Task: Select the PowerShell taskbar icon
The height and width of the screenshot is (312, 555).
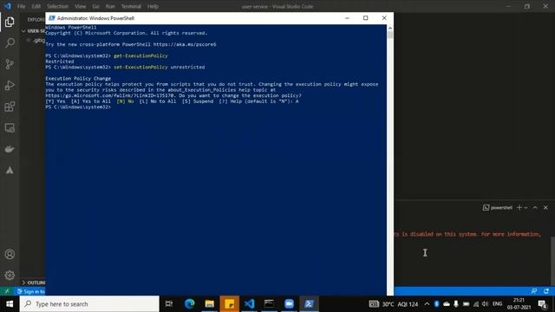Action: (309, 304)
